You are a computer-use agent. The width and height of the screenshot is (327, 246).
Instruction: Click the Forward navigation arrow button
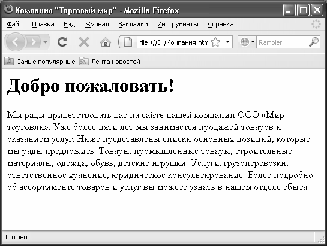[x=33, y=42]
